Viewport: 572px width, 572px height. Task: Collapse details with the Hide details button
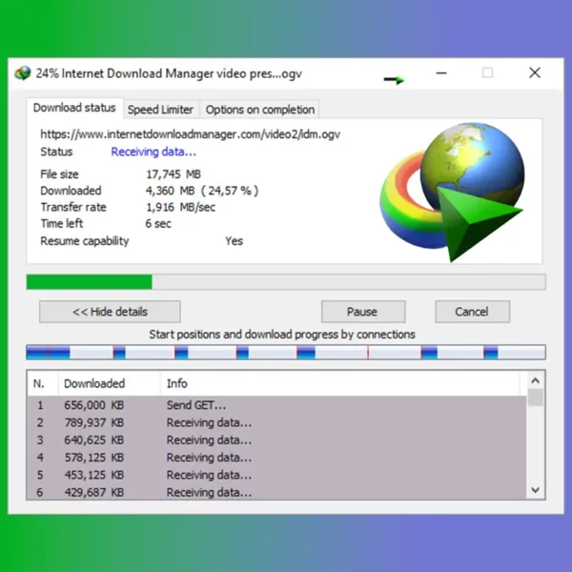click(x=110, y=312)
